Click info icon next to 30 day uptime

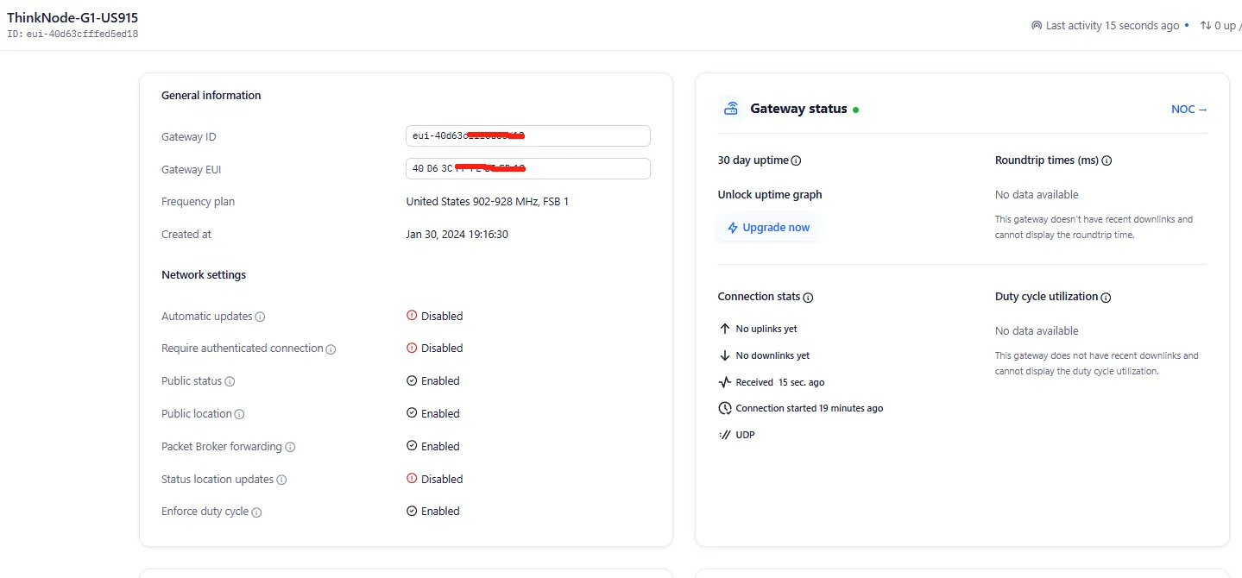796,160
